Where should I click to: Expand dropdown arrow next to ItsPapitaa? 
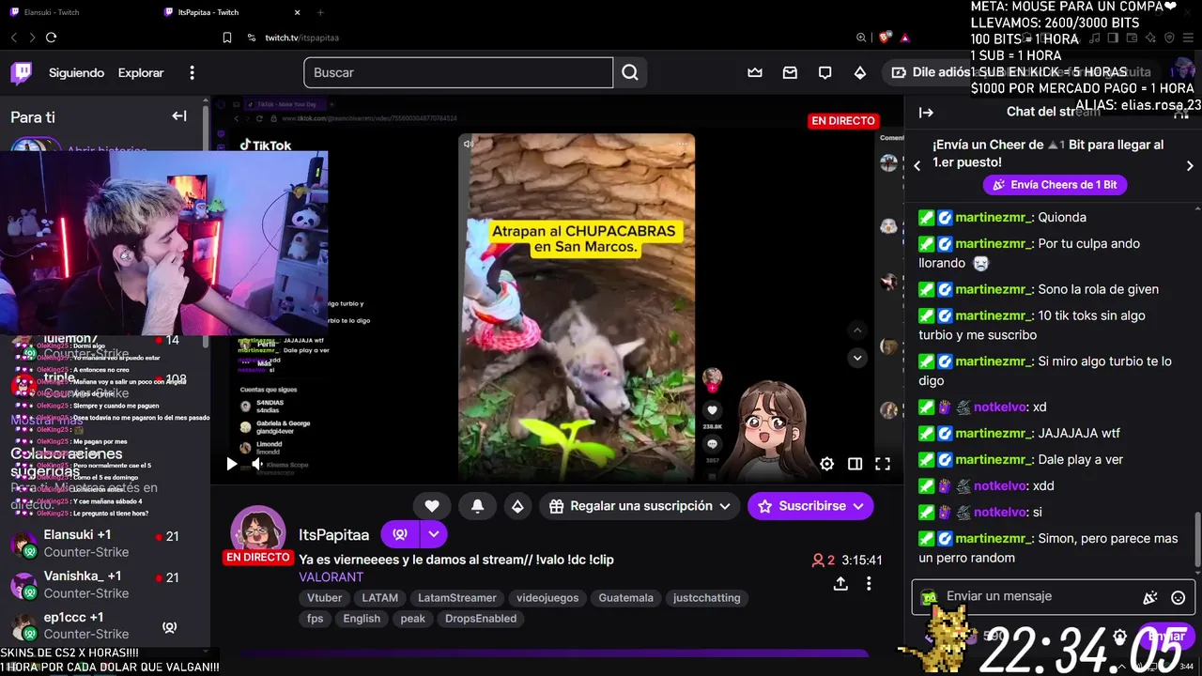click(x=434, y=534)
